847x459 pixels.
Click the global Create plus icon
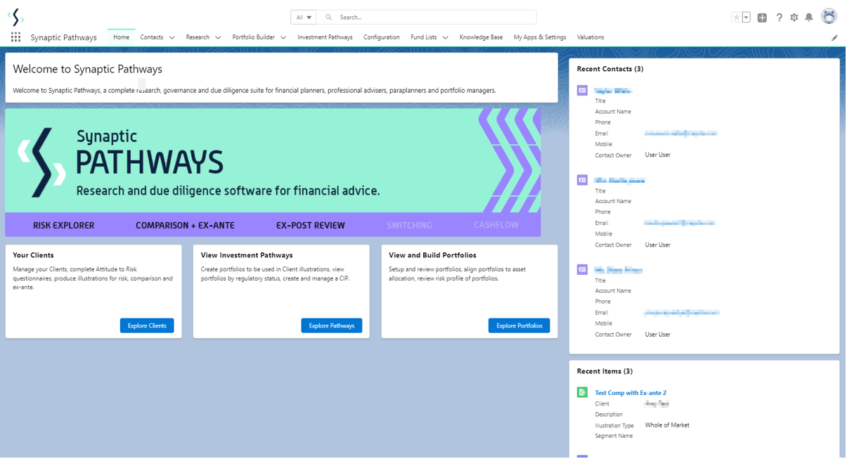(762, 18)
